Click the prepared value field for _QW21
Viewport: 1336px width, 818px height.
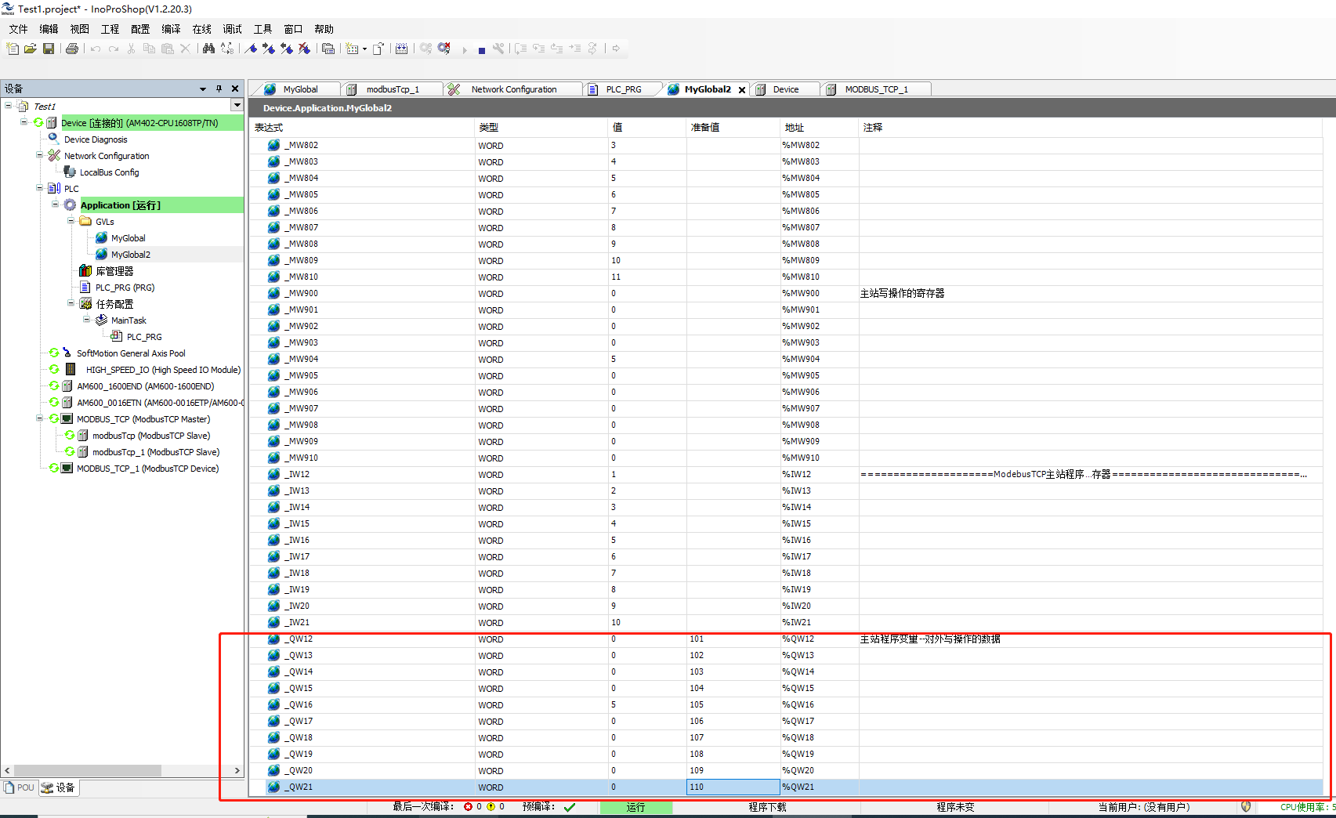[x=733, y=787]
